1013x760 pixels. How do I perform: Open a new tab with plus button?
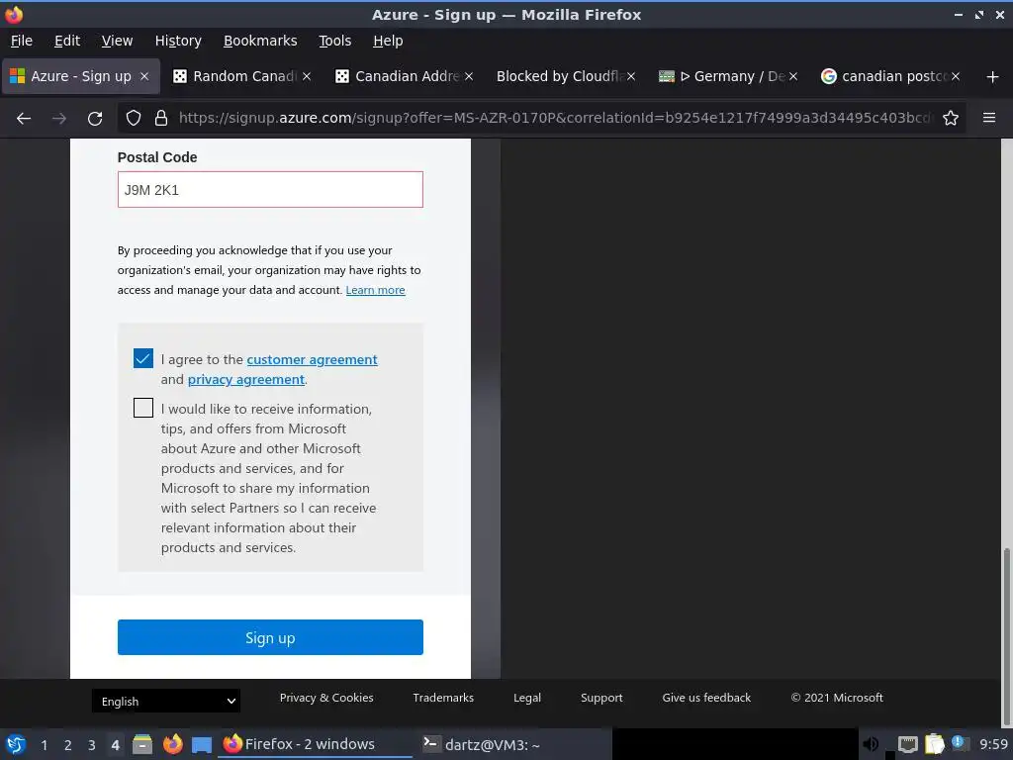tap(993, 77)
